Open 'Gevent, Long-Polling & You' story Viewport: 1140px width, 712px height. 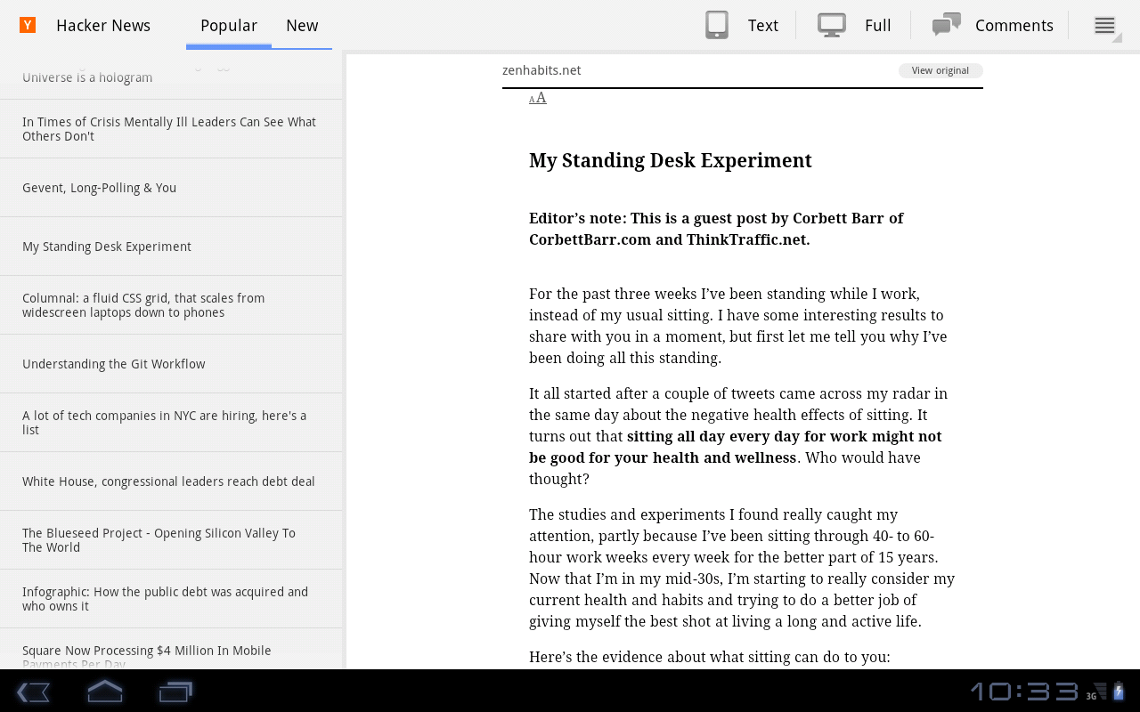(171, 188)
